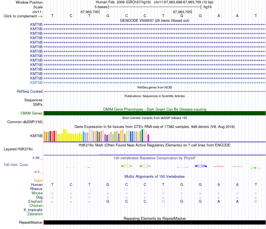Click the dark green bar in GTEx chart
This screenshot has height=229, width=266.
coord(143,135)
